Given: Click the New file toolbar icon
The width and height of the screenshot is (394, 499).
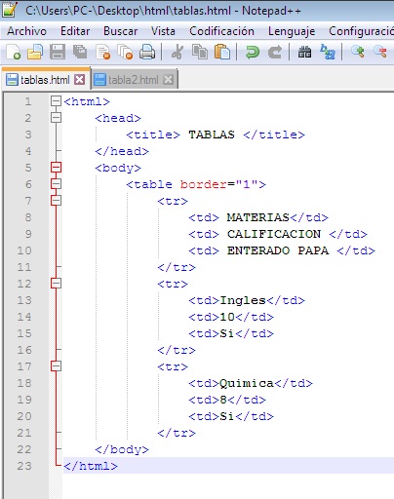Looking at the screenshot, I should (13, 52).
